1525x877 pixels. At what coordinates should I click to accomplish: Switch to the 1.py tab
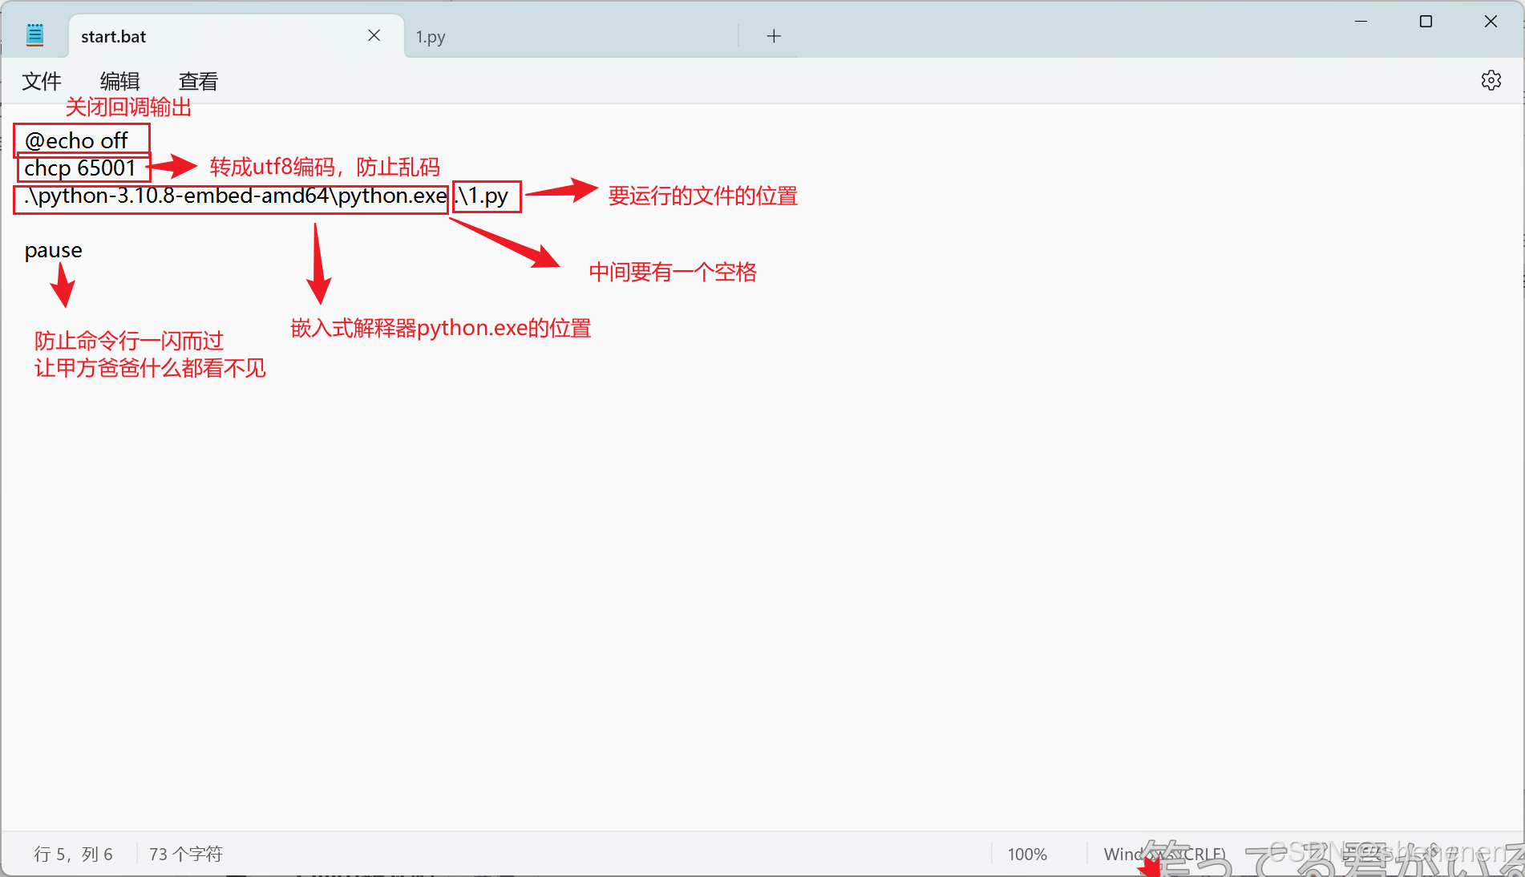(x=431, y=36)
